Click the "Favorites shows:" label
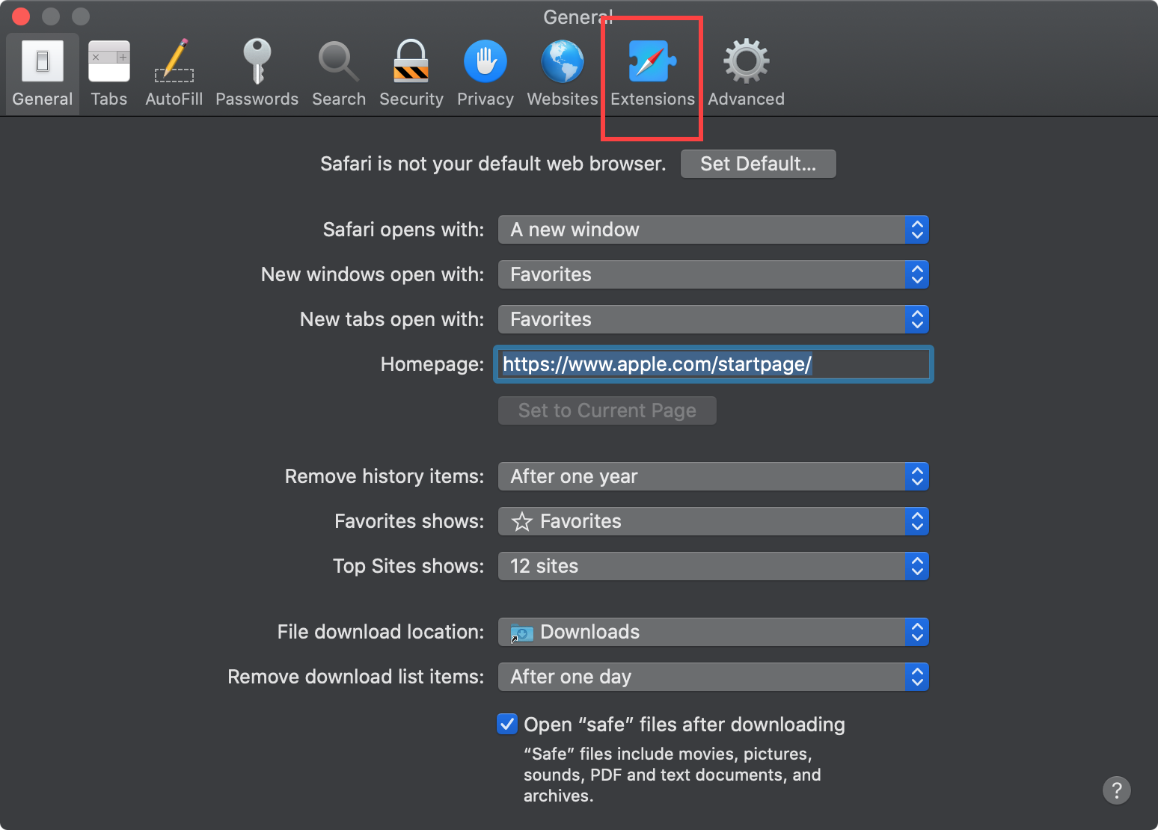This screenshot has width=1158, height=830. pos(409,521)
